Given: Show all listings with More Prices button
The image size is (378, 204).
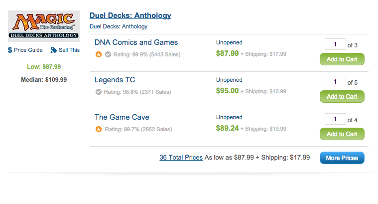Looking at the screenshot, I should point(342,158).
